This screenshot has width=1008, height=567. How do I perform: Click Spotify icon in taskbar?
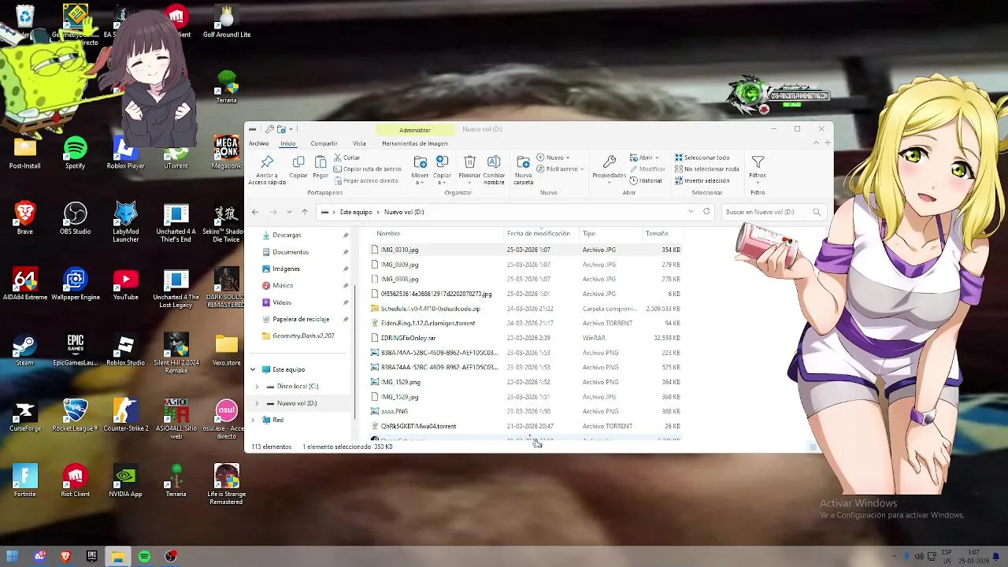144,557
